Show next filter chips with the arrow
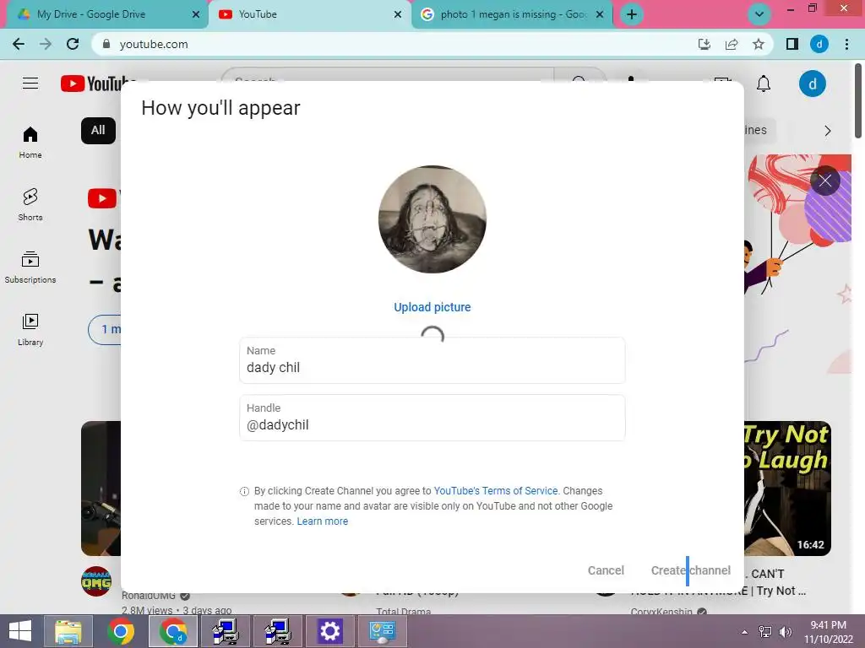Viewport: 865px width, 648px height. click(x=827, y=131)
